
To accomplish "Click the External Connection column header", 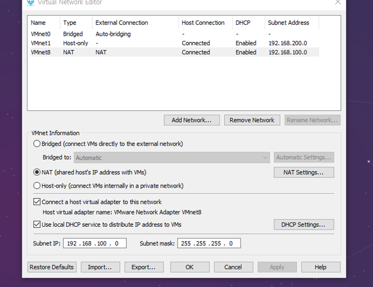I will tap(135, 23).
